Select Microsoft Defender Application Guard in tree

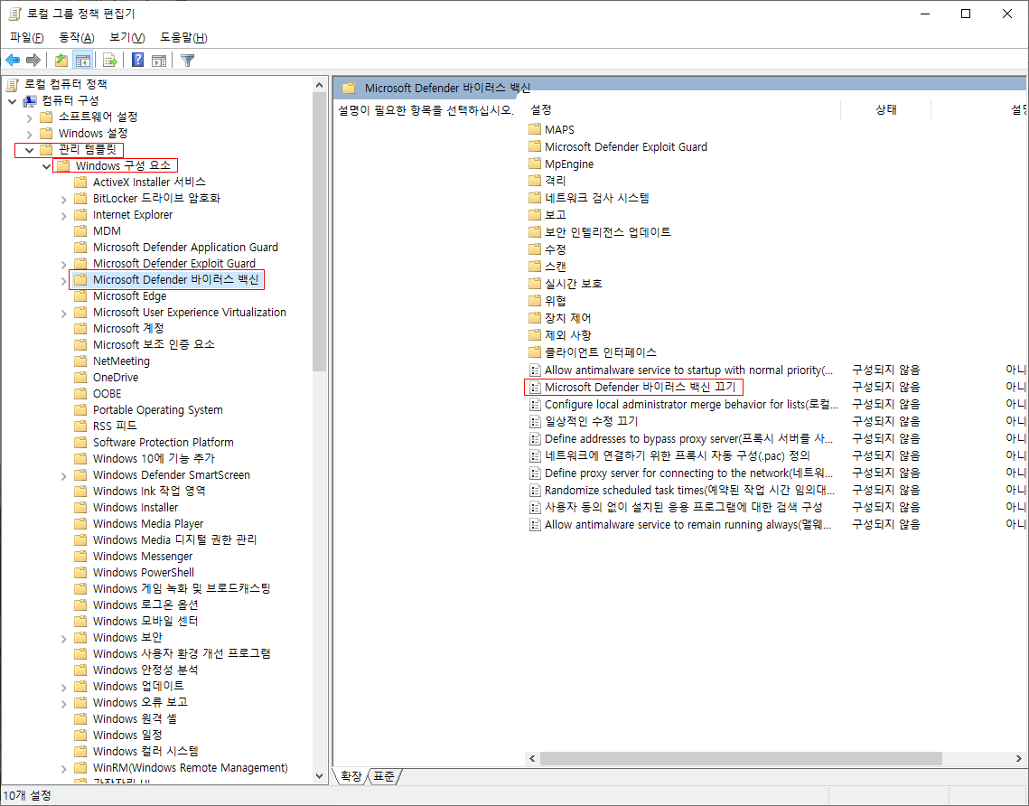(186, 248)
